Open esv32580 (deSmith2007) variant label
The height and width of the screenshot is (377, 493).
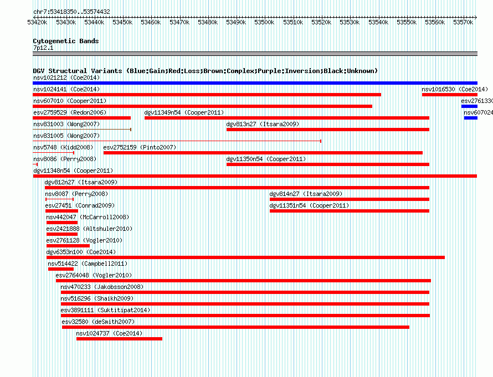pos(98,322)
